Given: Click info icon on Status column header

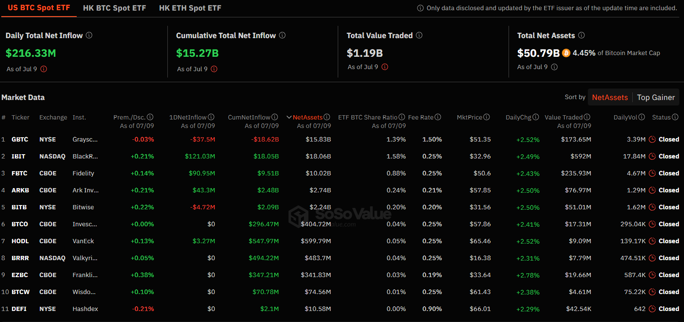Looking at the screenshot, I should pyautogui.click(x=675, y=117).
